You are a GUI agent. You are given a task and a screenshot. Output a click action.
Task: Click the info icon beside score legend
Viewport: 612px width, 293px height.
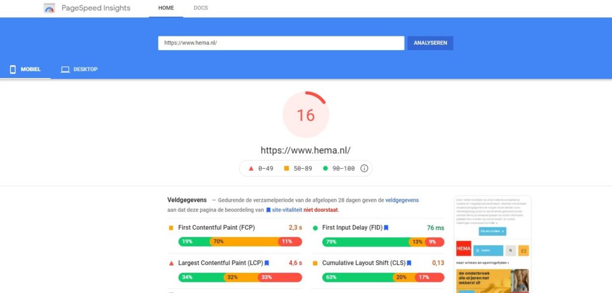364,168
